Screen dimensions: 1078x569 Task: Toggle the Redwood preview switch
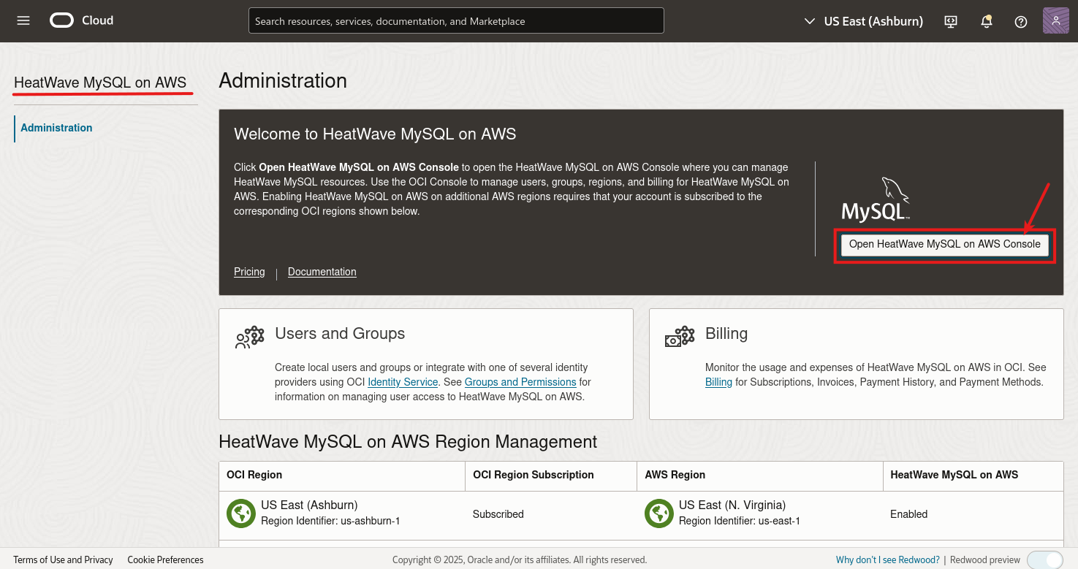pyautogui.click(x=1045, y=560)
